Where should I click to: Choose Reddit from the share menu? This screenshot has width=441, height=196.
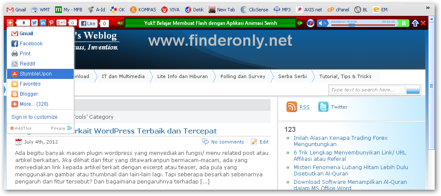40,64
